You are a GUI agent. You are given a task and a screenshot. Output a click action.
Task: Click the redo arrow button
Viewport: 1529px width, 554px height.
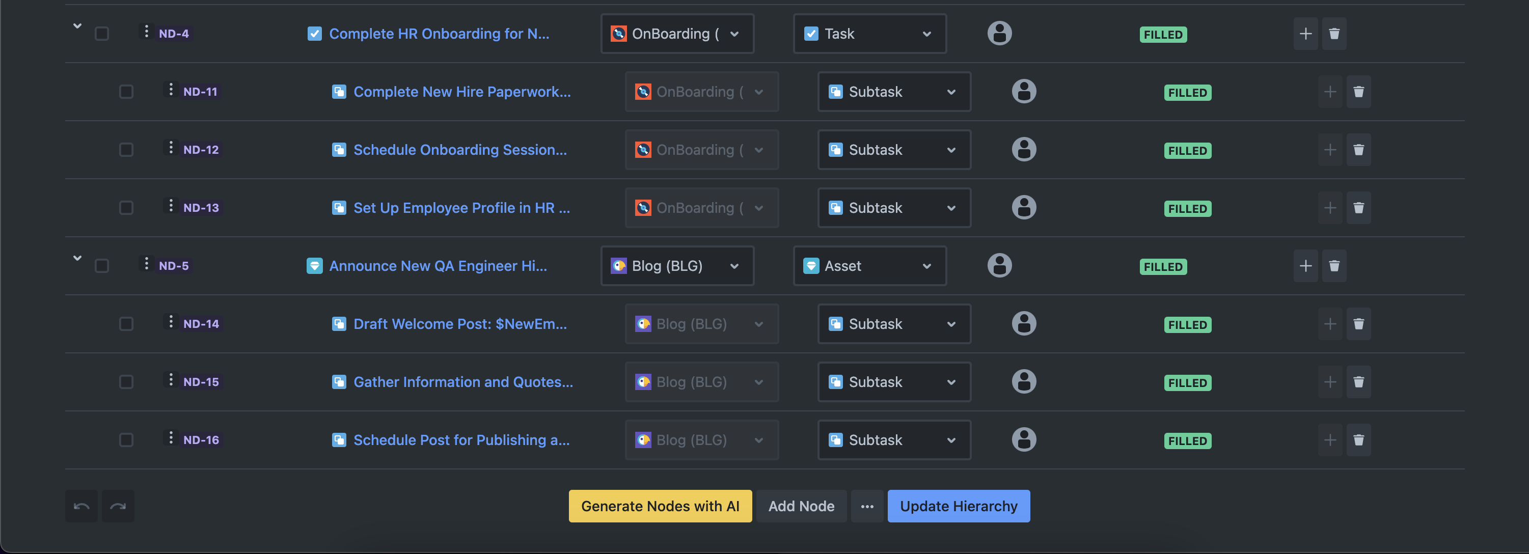pos(118,506)
